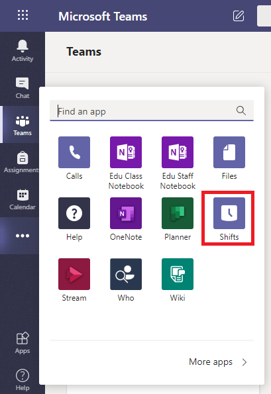Focus the Find an app field
The width and height of the screenshot is (271, 394).
152,111
